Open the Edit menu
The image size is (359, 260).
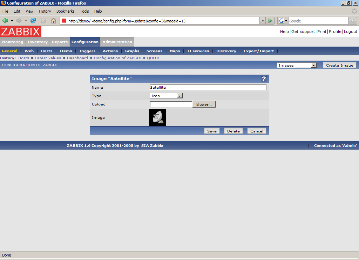click(17, 11)
